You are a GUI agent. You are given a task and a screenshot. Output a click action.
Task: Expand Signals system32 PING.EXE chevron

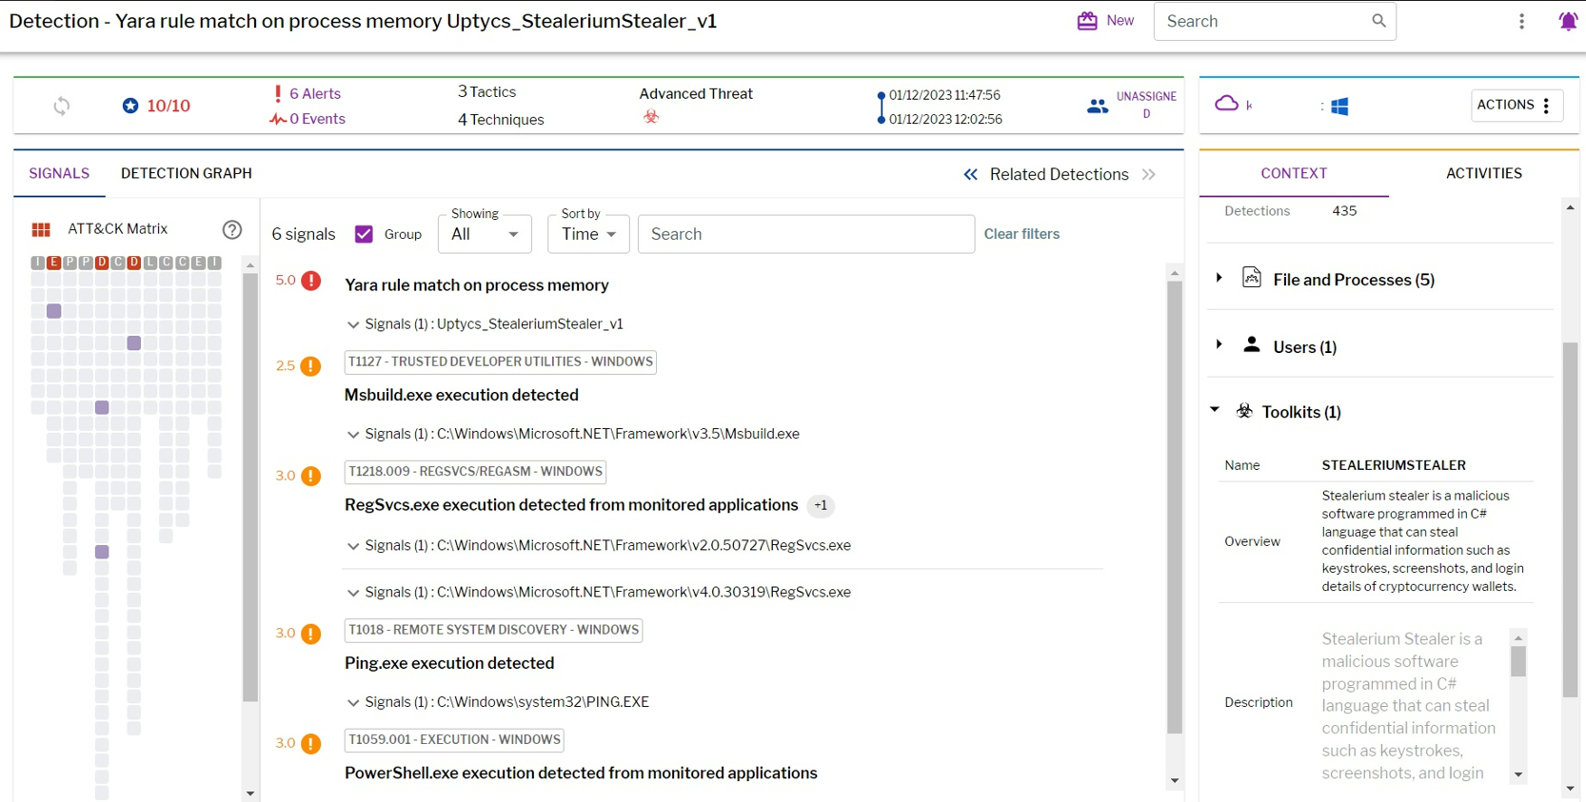point(353,703)
